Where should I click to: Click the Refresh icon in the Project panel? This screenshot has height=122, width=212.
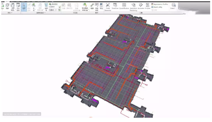coord(7,5)
